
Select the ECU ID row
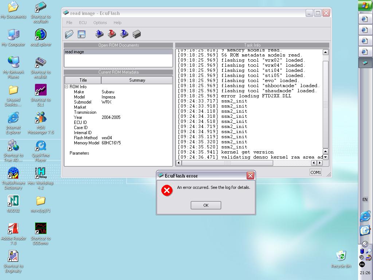click(118, 122)
